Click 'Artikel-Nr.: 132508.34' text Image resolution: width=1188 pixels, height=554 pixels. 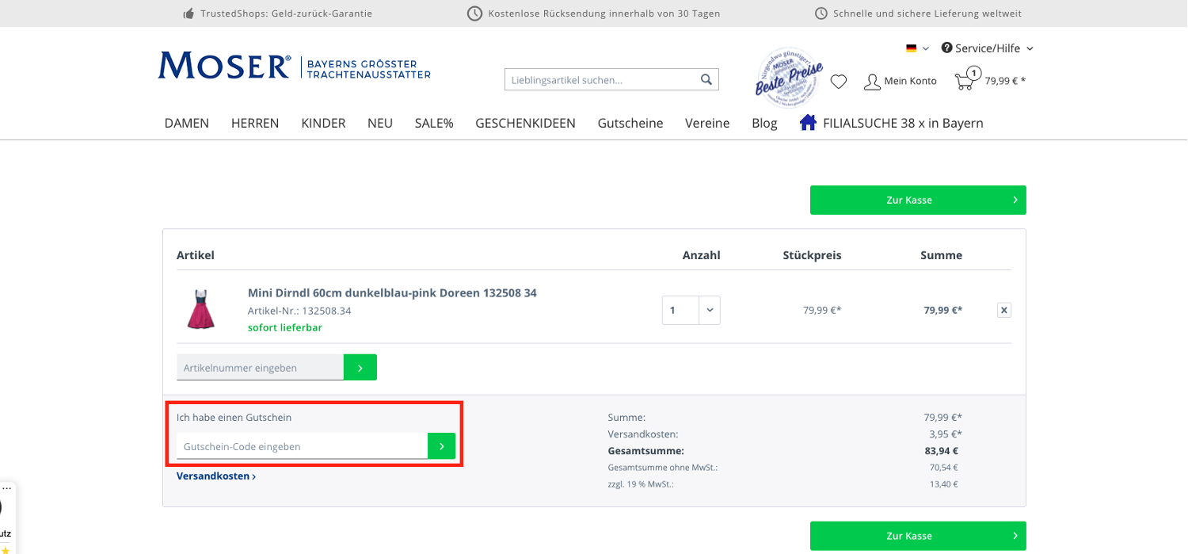pyautogui.click(x=299, y=311)
